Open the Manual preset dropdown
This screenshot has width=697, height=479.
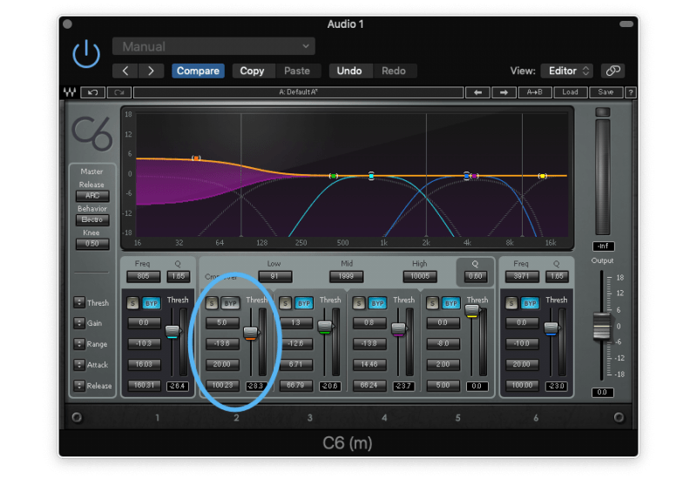[x=213, y=46]
